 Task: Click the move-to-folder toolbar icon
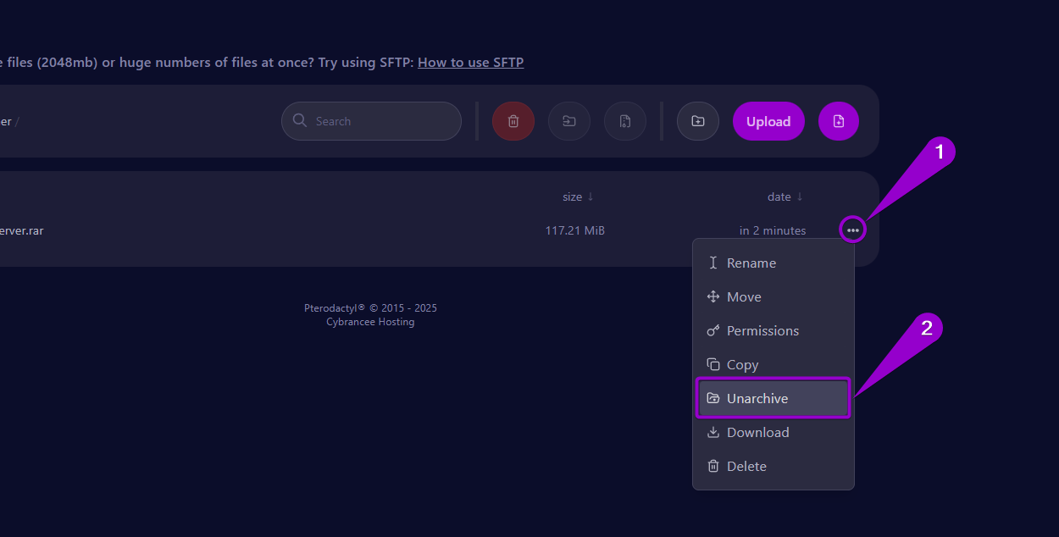click(x=568, y=120)
